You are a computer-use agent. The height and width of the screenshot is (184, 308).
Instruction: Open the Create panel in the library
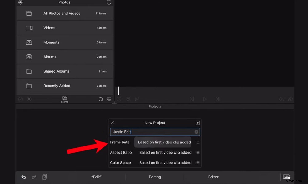pyautogui.click(x=65, y=99)
